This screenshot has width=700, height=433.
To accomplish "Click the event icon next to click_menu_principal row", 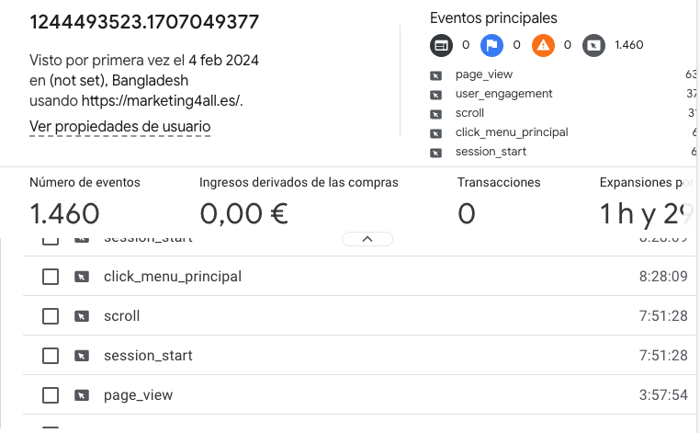I will click(81, 277).
